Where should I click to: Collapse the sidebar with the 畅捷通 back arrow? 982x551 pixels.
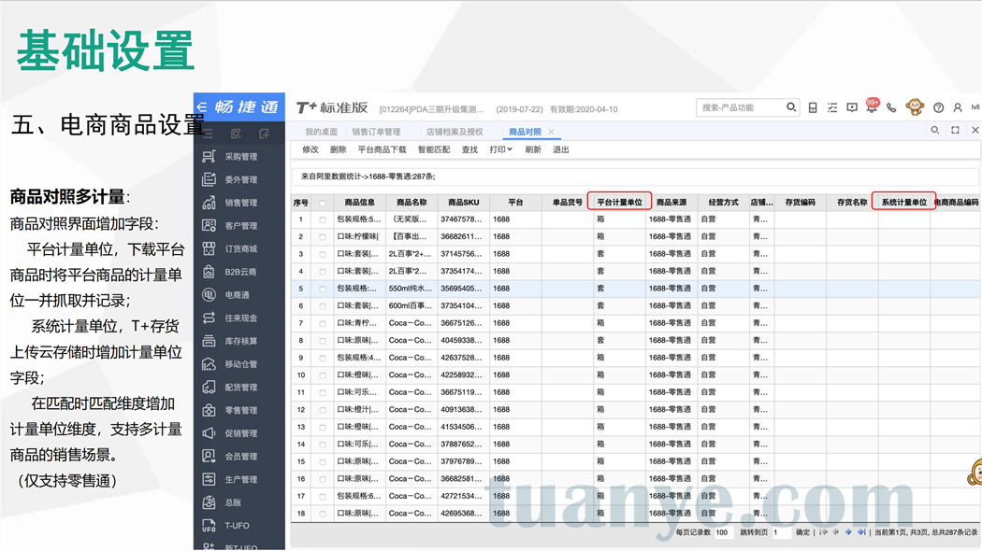(x=202, y=107)
